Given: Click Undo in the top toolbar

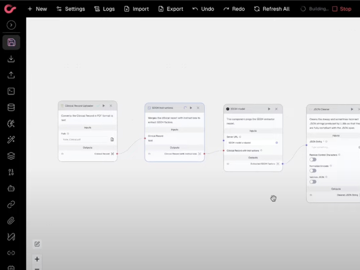Looking at the screenshot, I should pyautogui.click(x=203, y=9).
